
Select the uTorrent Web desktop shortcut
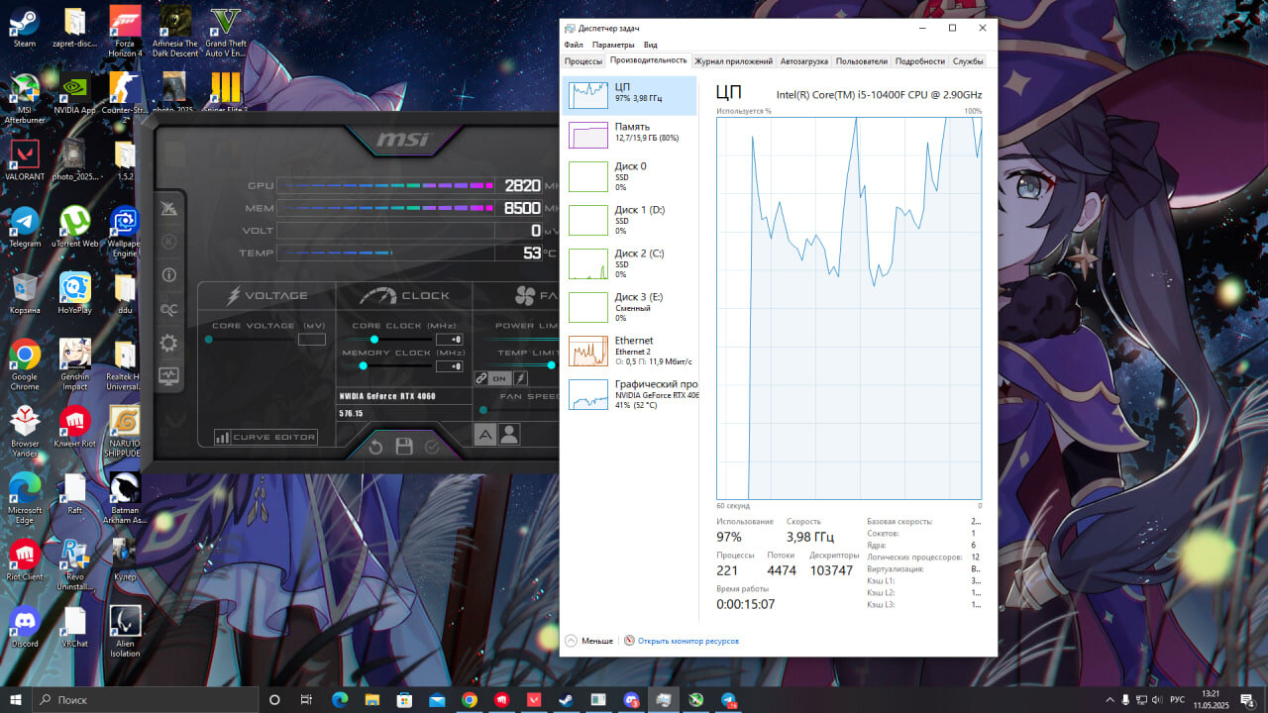pos(74,228)
